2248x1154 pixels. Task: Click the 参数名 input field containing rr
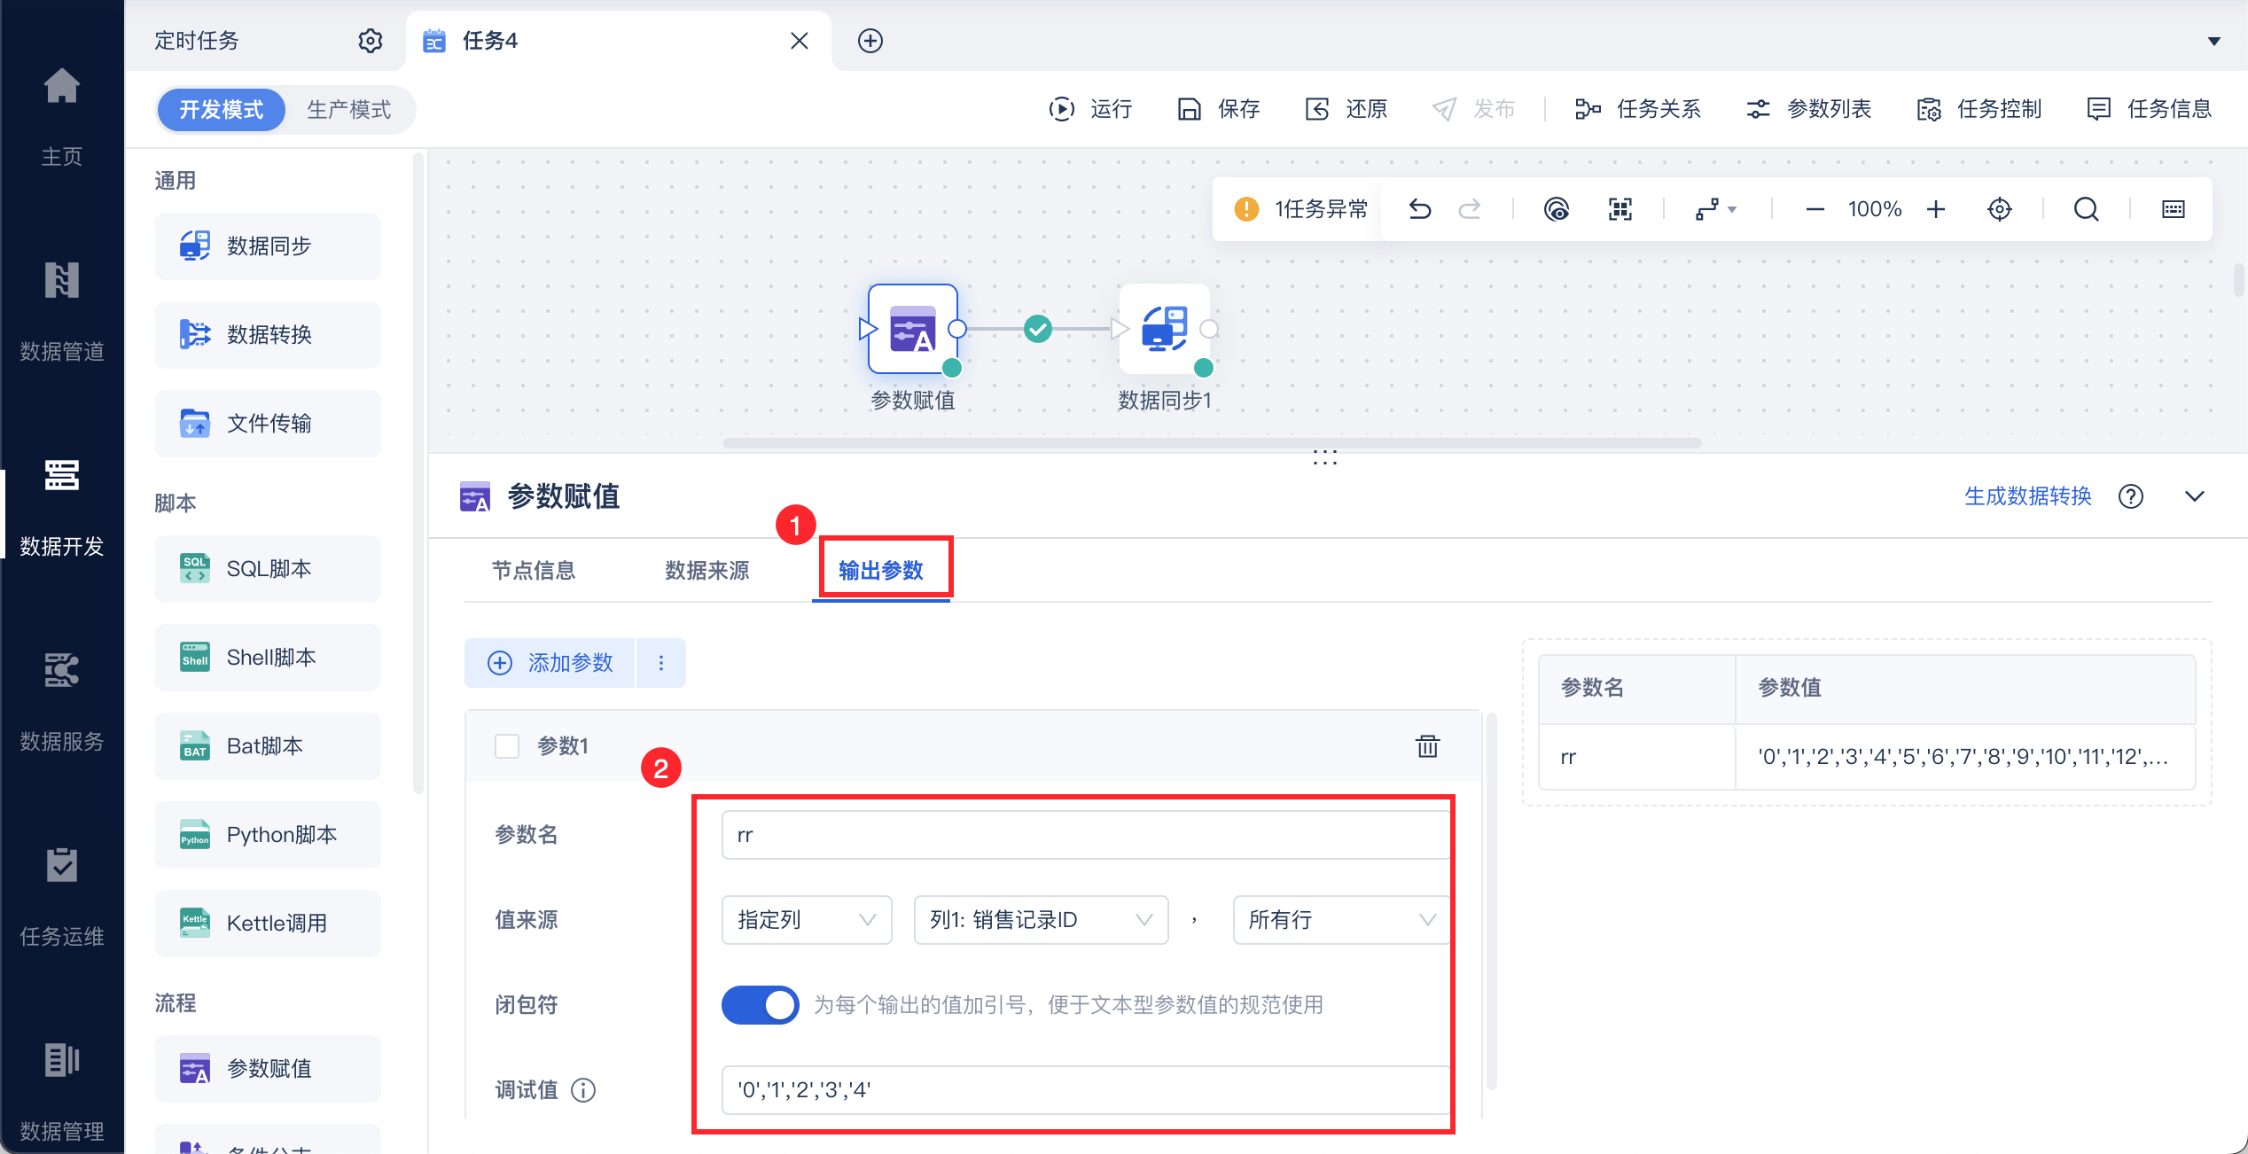(1085, 835)
